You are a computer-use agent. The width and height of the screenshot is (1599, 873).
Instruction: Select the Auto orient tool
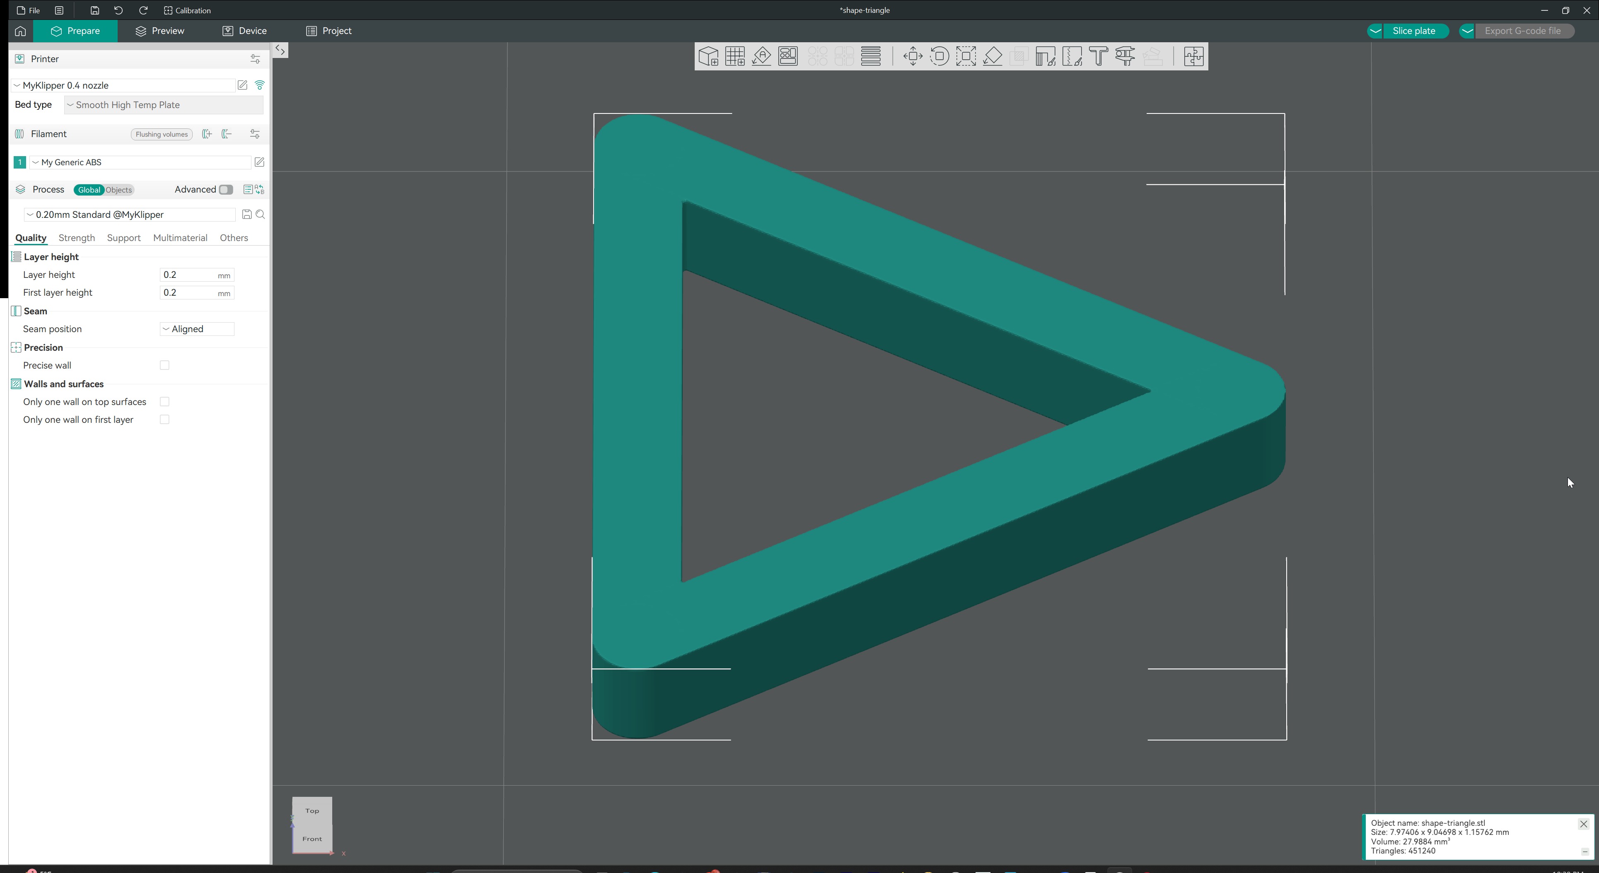pos(762,56)
